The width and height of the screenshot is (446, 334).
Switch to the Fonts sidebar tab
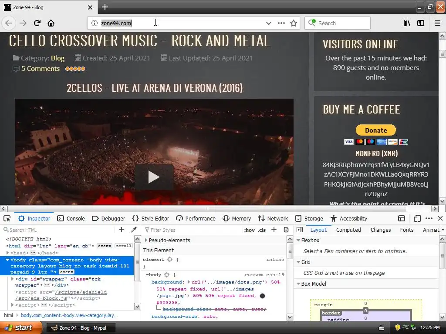coord(407,230)
